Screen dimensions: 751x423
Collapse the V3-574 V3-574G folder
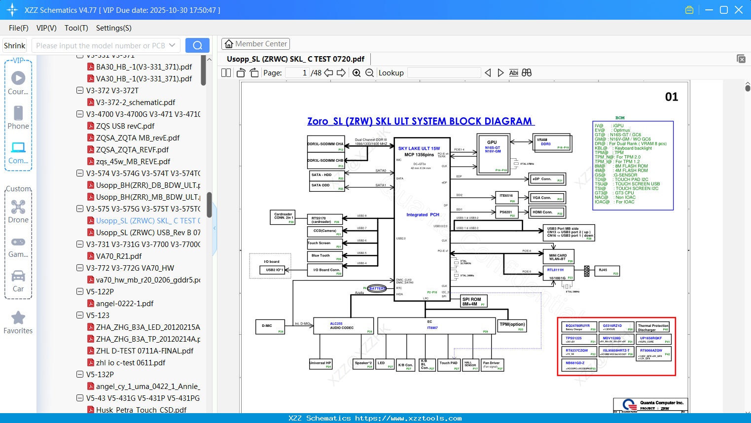point(80,174)
